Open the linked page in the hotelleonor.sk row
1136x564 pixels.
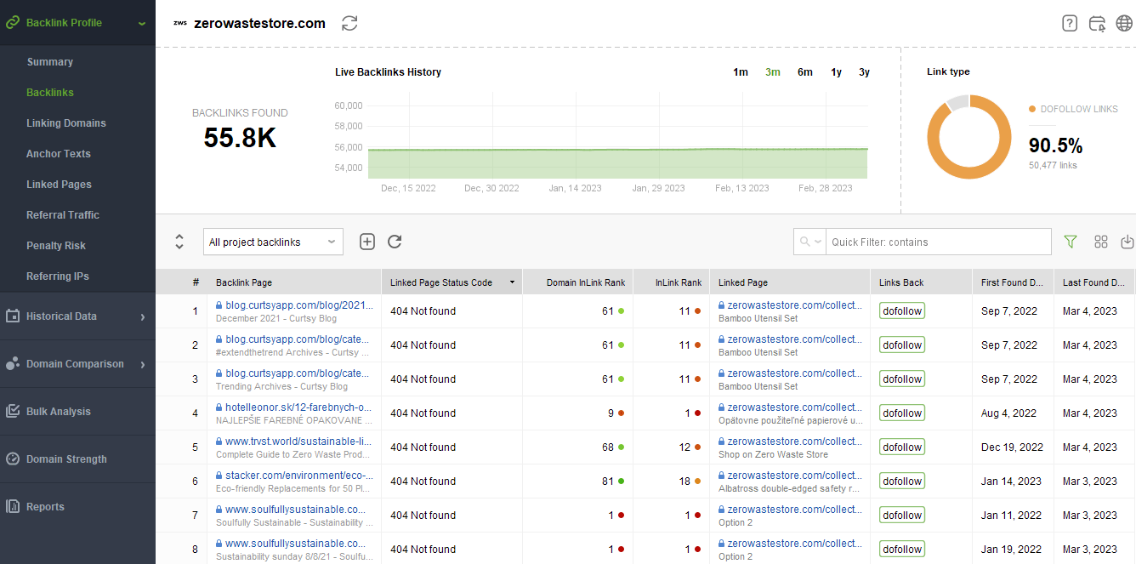(x=795, y=407)
